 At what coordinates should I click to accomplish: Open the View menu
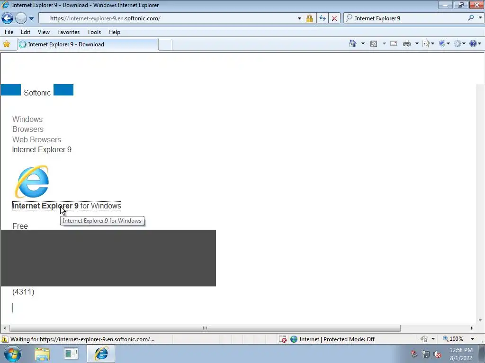[44, 32]
